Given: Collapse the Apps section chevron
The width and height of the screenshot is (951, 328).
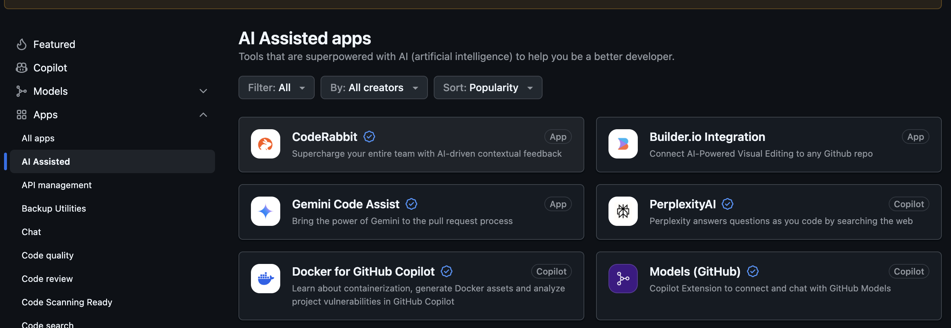Looking at the screenshot, I should pyautogui.click(x=203, y=115).
